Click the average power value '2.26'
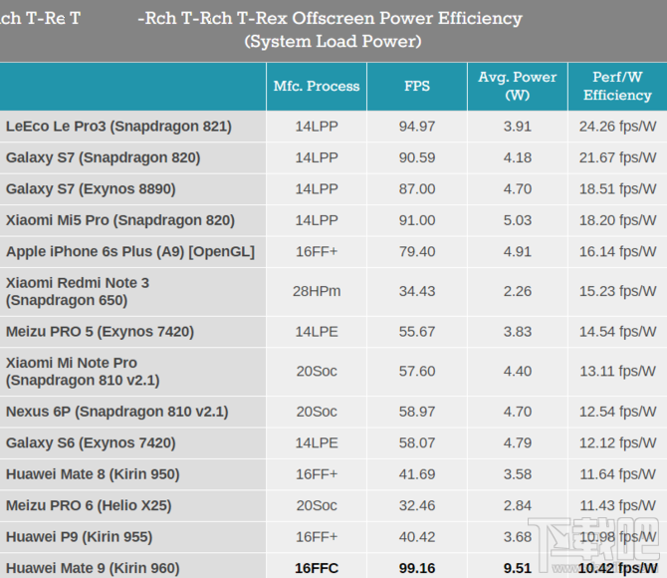The image size is (667, 578). point(518,291)
